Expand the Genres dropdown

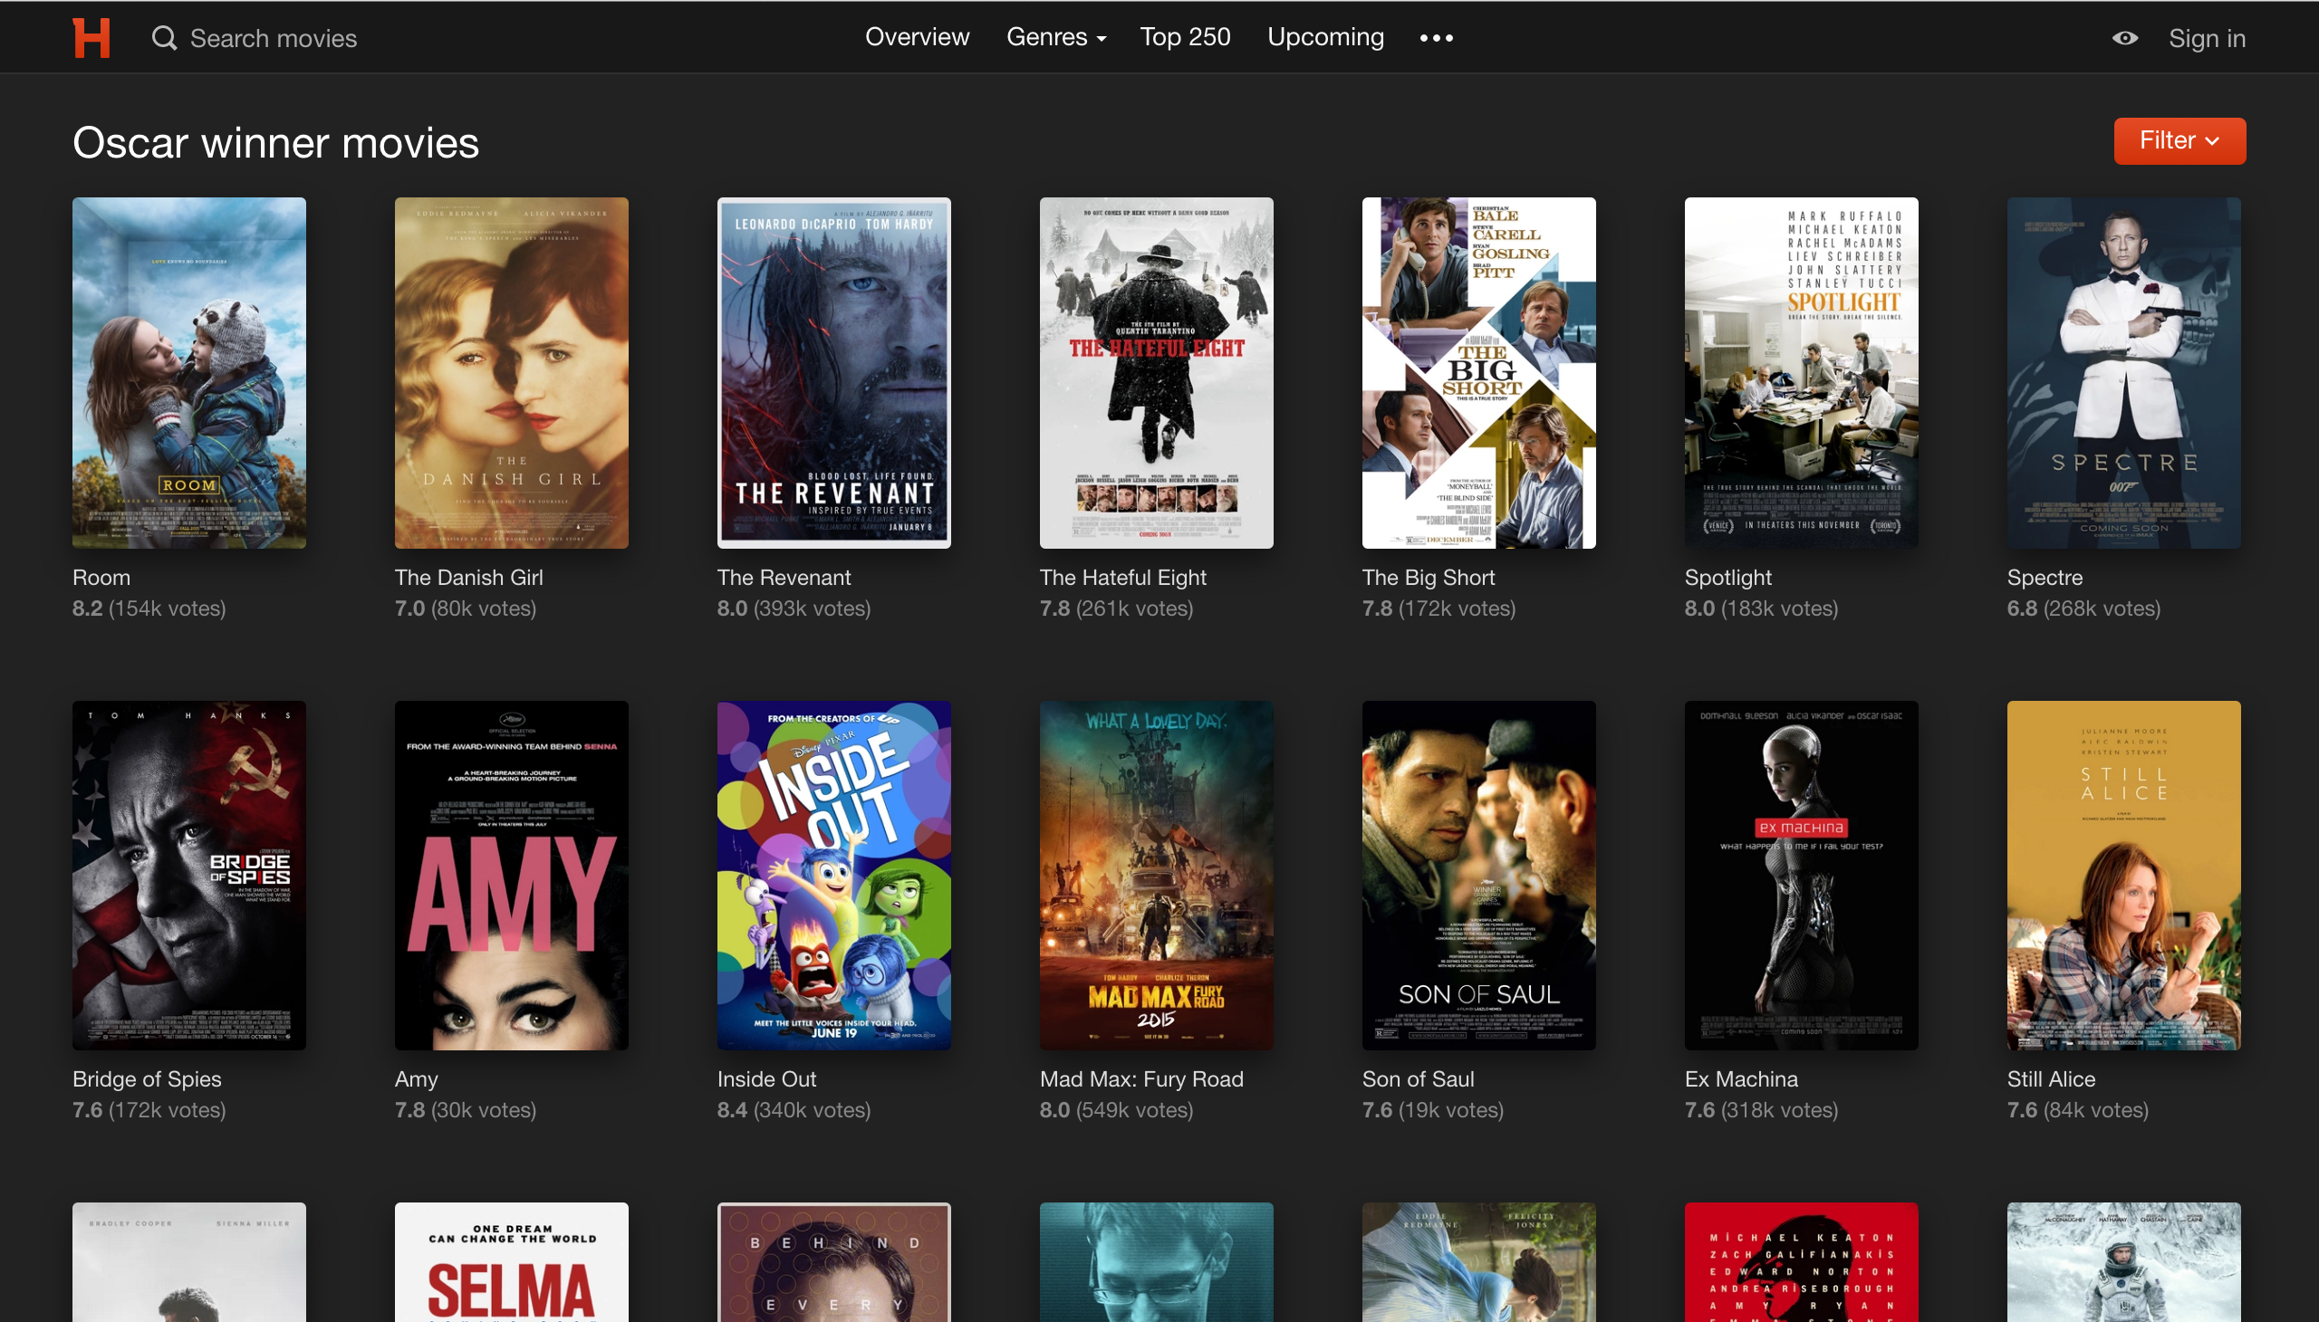pos(1055,37)
